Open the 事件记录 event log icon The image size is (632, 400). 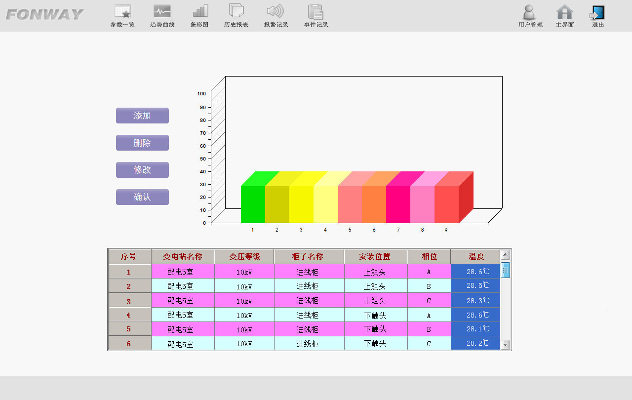tap(316, 15)
